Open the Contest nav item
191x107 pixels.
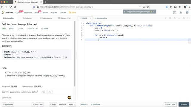click(45, 12)
